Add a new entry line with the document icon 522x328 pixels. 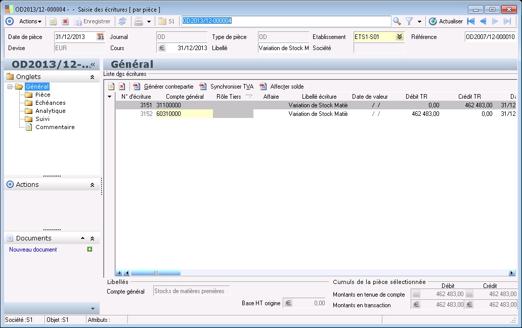111,87
